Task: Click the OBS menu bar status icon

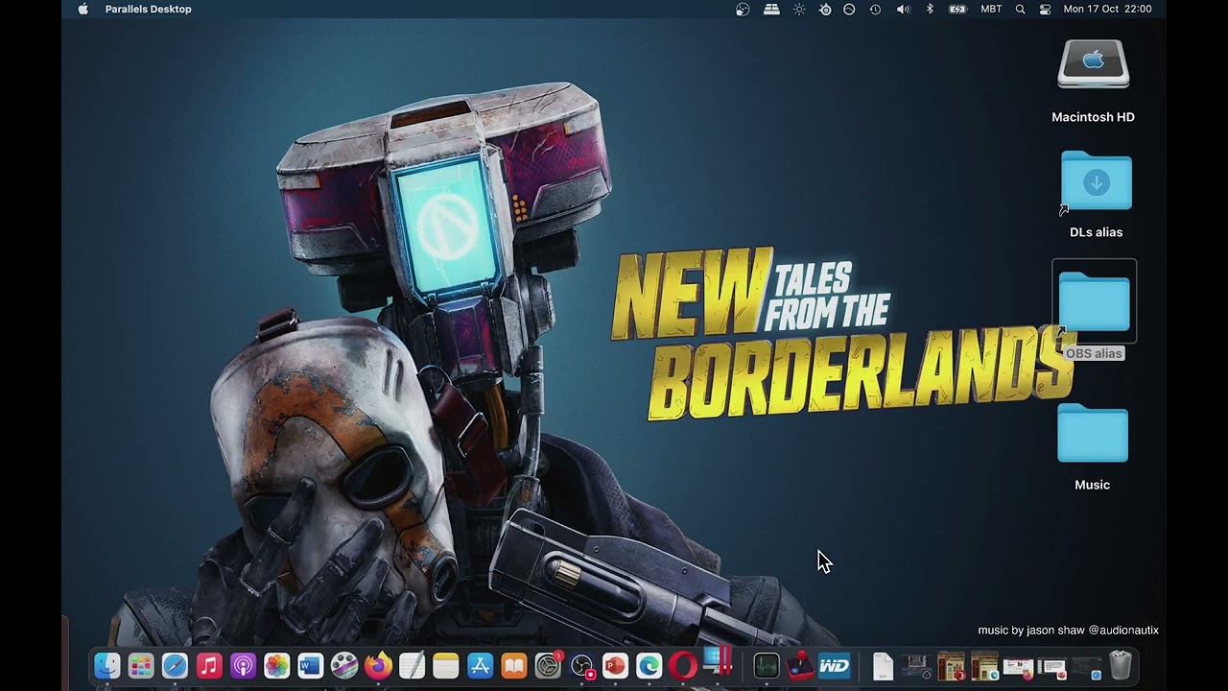Action: pos(742,9)
